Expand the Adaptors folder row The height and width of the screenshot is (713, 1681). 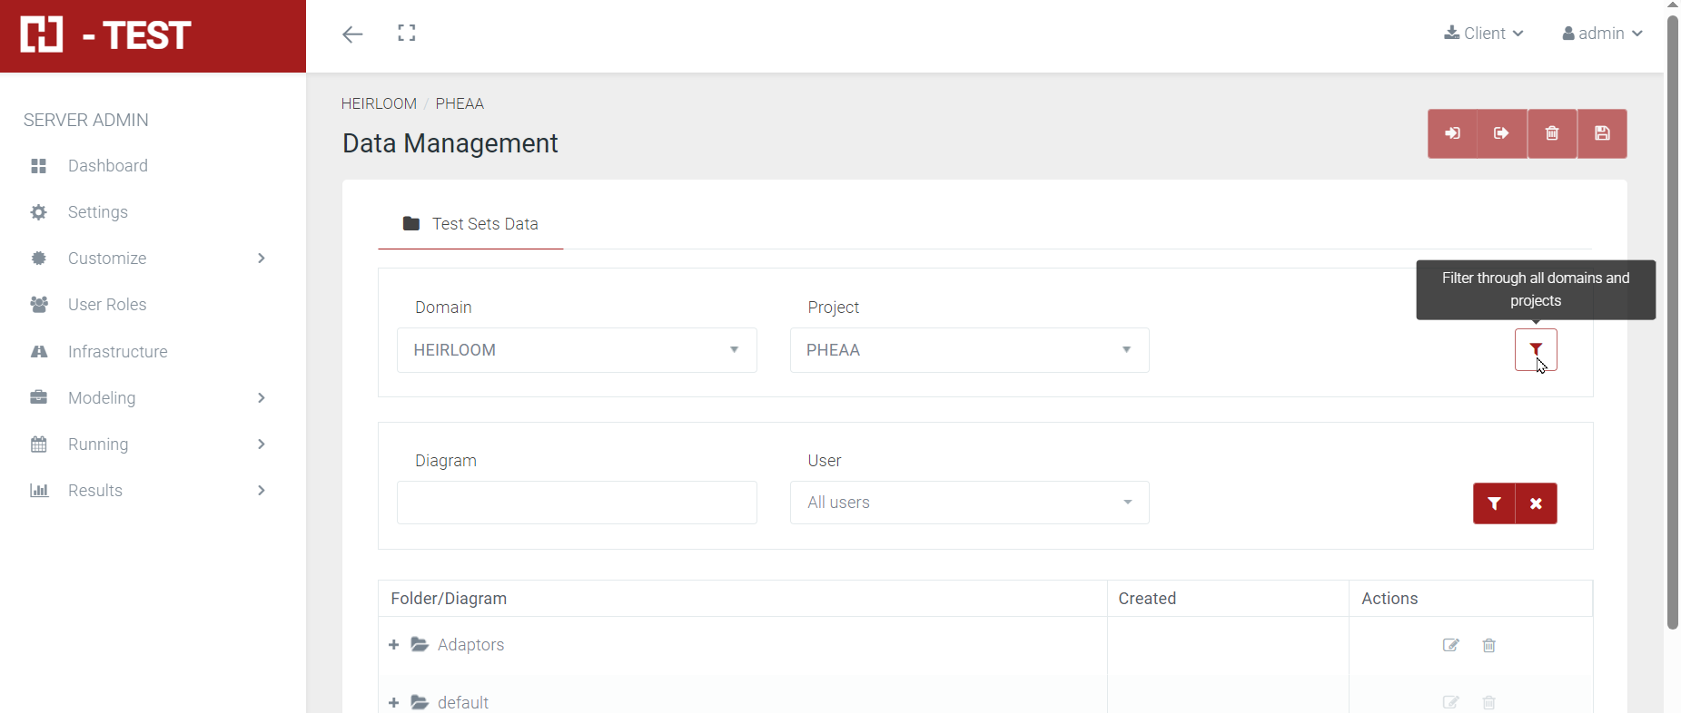[x=394, y=645]
